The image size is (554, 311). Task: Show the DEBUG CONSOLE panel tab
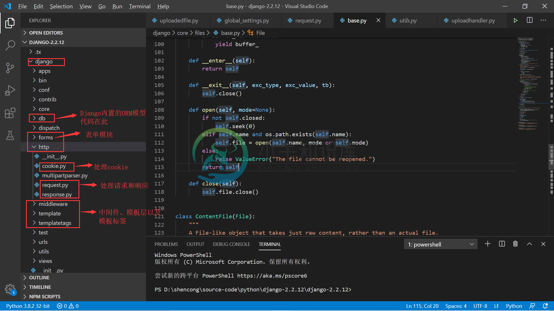231,244
